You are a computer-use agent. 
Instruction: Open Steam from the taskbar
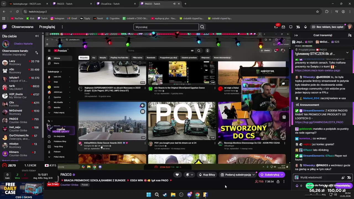pos(165,195)
